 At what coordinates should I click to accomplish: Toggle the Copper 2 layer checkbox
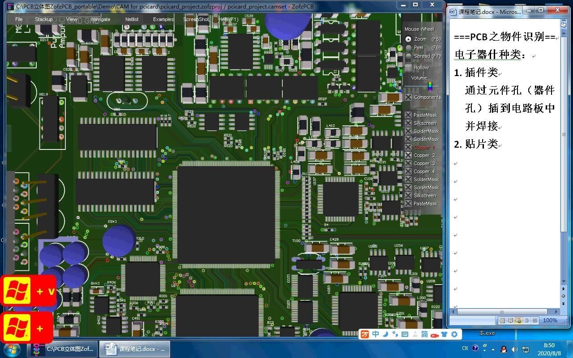[408, 155]
